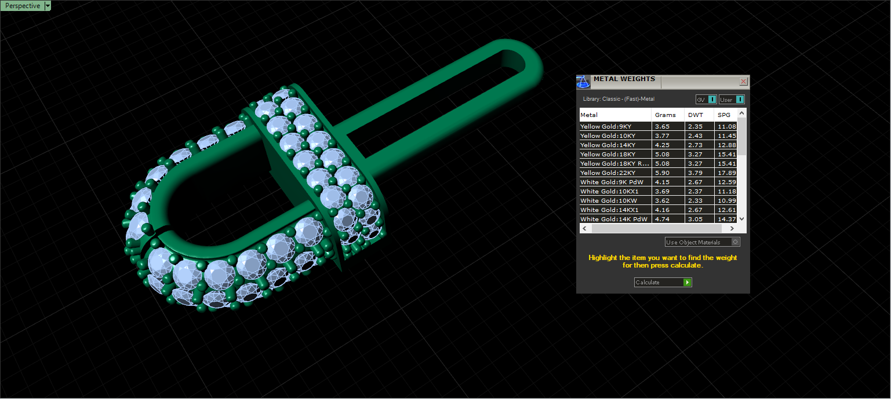Click the 4.25 grams value
Viewport: 891px width, 399px height.
point(662,145)
